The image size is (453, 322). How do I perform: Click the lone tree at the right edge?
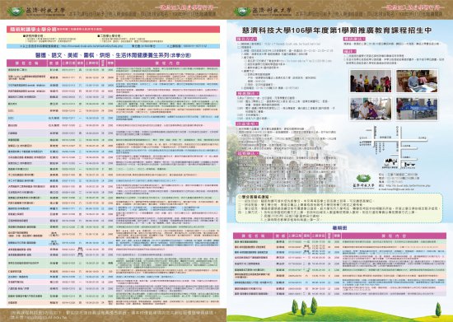(x=438, y=310)
